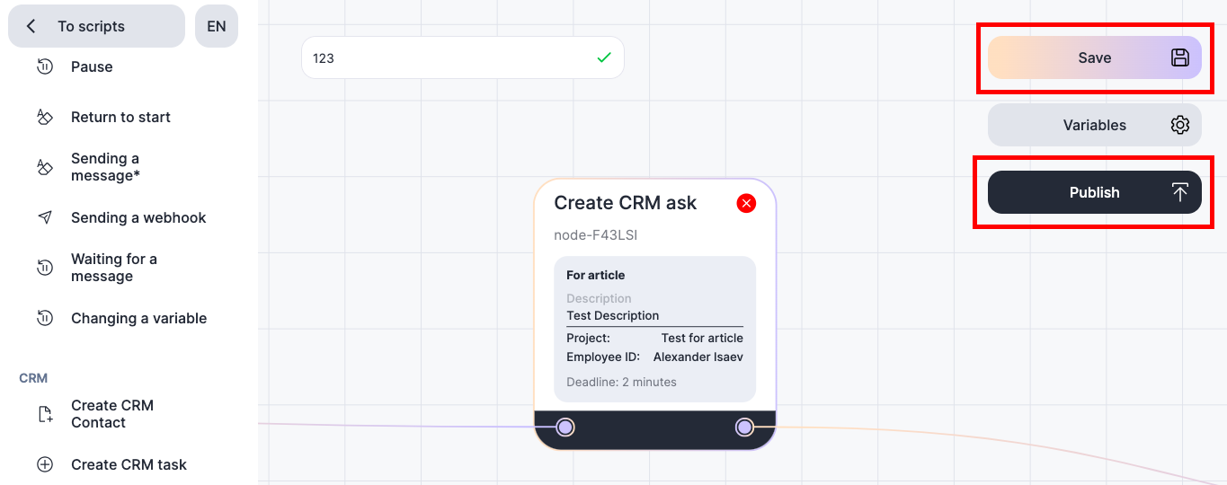This screenshot has height=485, width=1227.
Task: Open the Variables settings
Action: click(x=1094, y=125)
